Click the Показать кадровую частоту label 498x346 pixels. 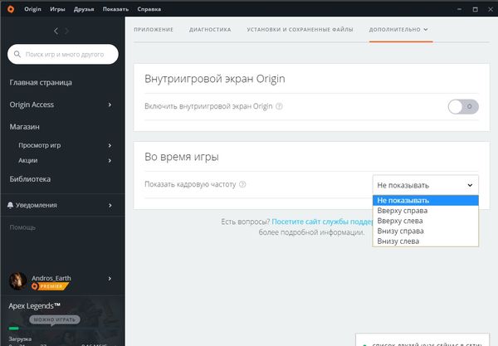click(190, 184)
